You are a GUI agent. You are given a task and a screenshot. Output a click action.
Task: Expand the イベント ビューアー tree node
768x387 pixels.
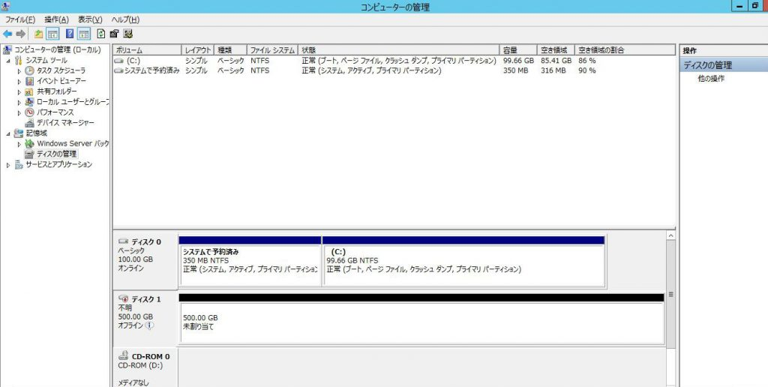point(19,81)
